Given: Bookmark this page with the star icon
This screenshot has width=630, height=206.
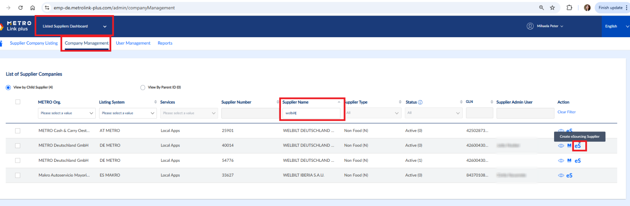Looking at the screenshot, I should pyautogui.click(x=552, y=8).
